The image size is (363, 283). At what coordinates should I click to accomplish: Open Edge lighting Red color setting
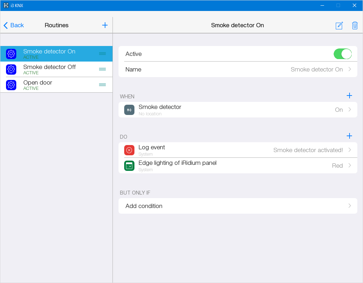pos(337,166)
